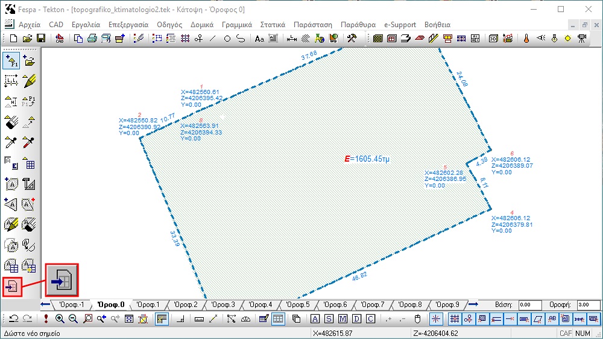
Task: Click the 3D view icon
Action: pyautogui.click(x=493, y=39)
